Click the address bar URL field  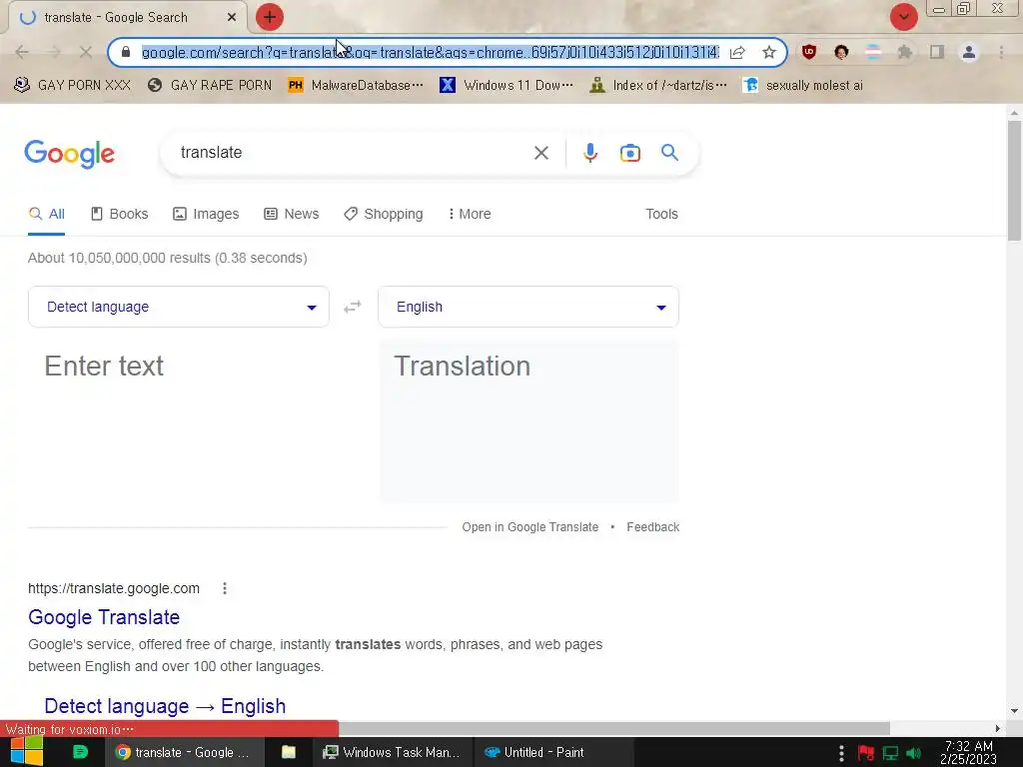point(430,52)
